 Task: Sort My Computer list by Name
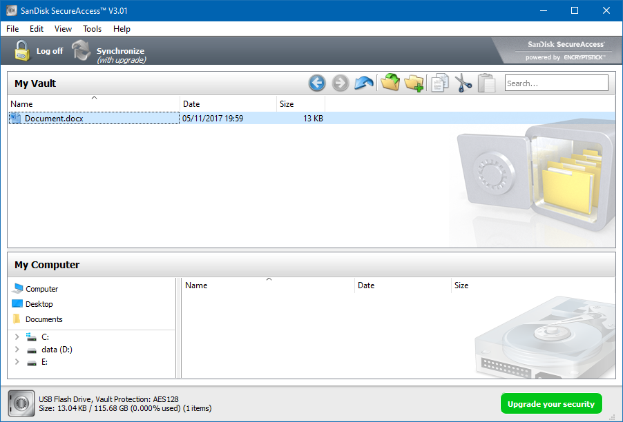coord(269,285)
